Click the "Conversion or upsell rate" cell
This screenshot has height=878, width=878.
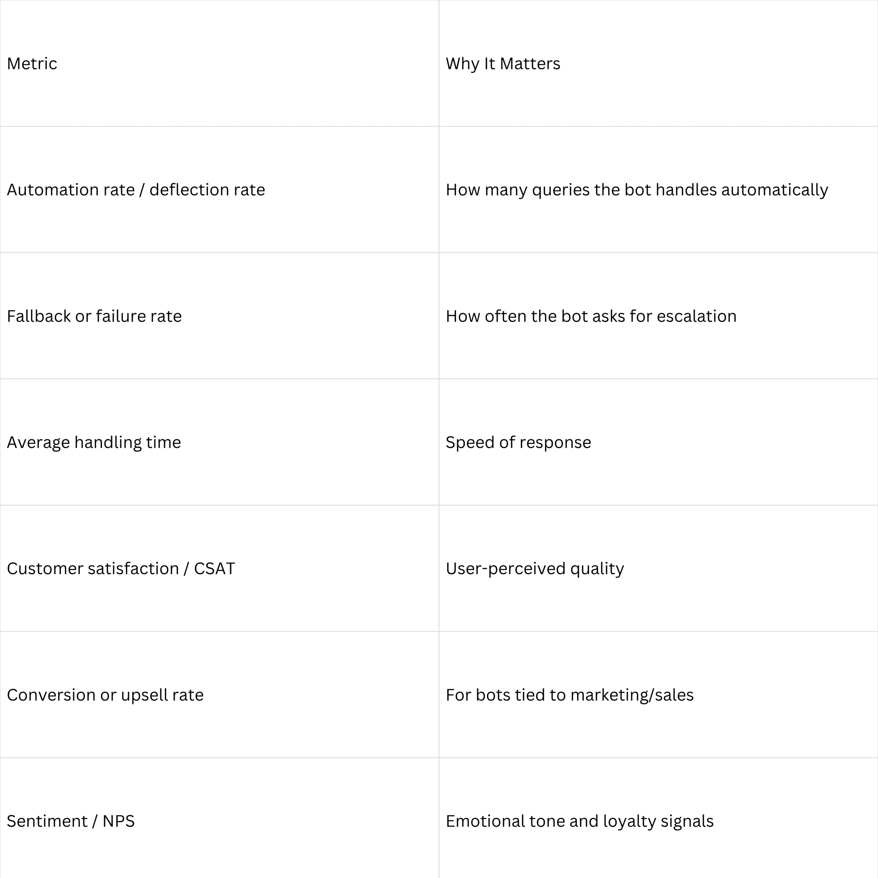click(x=105, y=695)
